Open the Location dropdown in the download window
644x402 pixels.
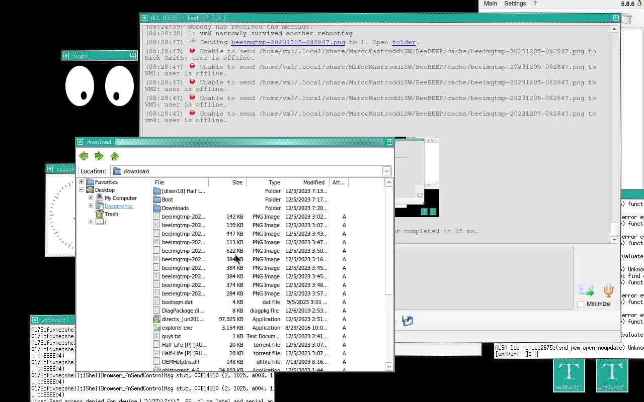click(x=386, y=171)
